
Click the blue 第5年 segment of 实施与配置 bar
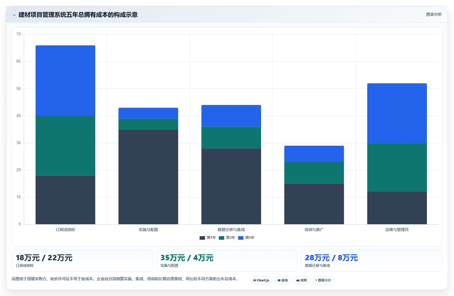[148, 113]
